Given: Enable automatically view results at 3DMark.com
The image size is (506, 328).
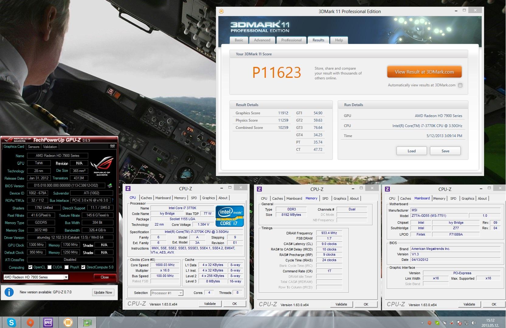Looking at the screenshot, I should [460, 85].
